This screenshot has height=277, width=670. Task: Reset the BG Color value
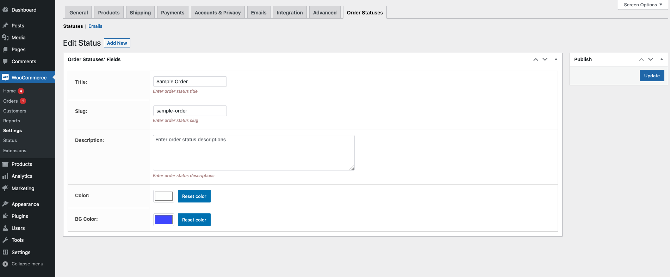click(194, 220)
